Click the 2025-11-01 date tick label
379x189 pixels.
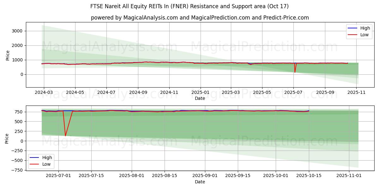coord(349,176)
